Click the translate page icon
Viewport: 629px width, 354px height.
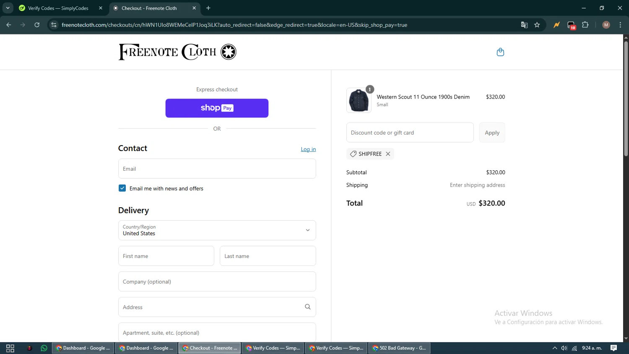524,25
